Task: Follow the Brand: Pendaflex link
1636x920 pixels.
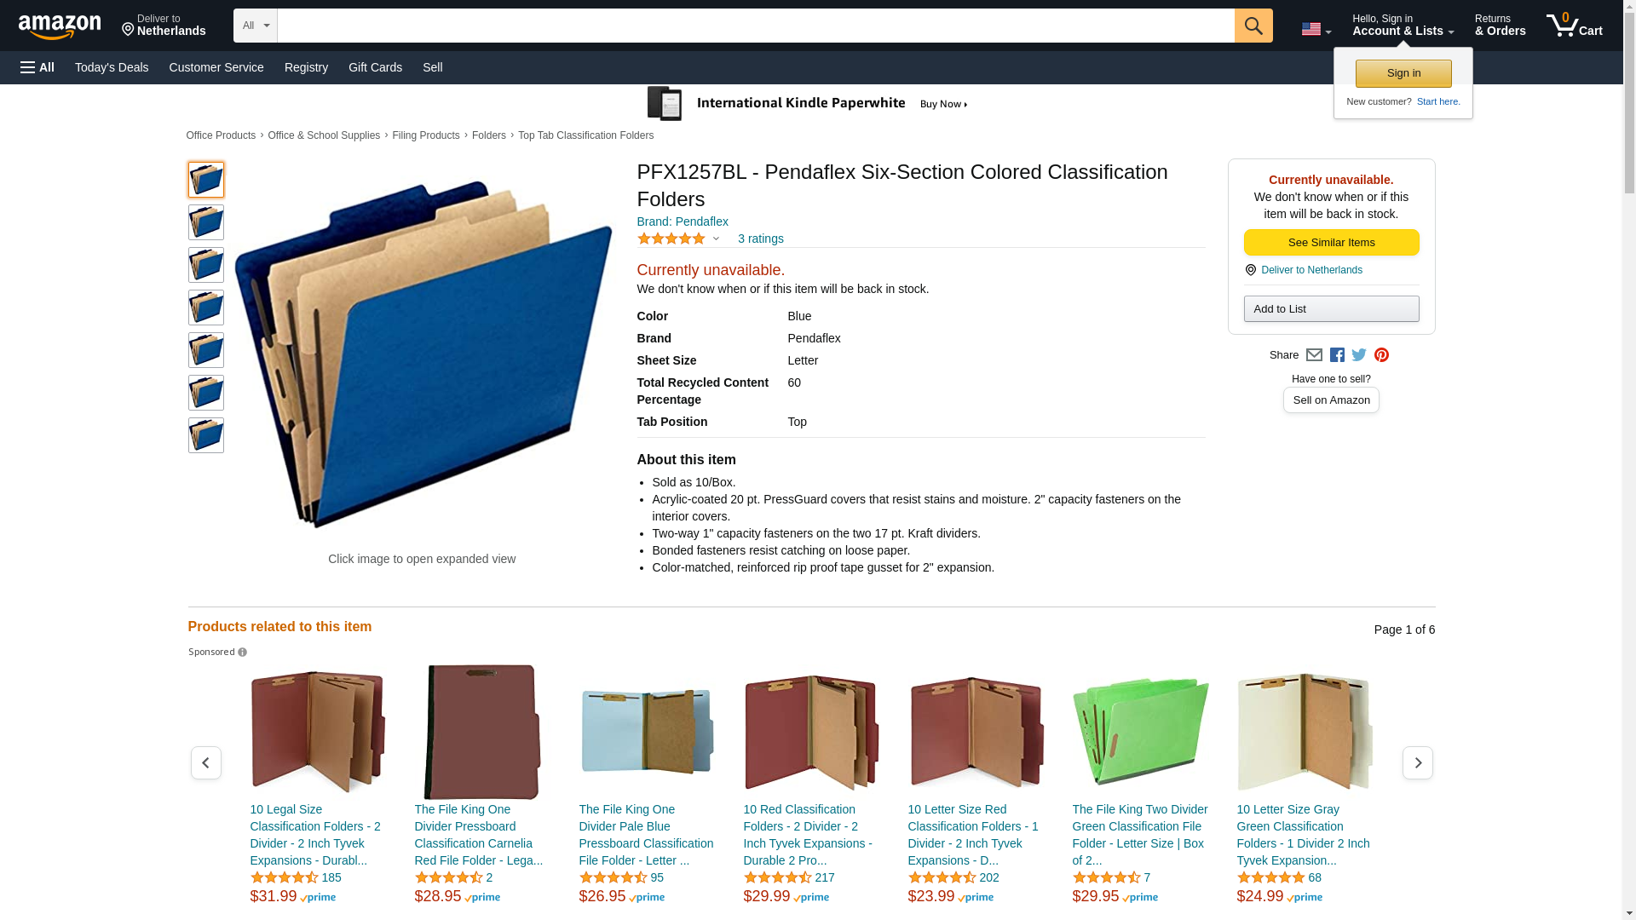Action: point(682,221)
